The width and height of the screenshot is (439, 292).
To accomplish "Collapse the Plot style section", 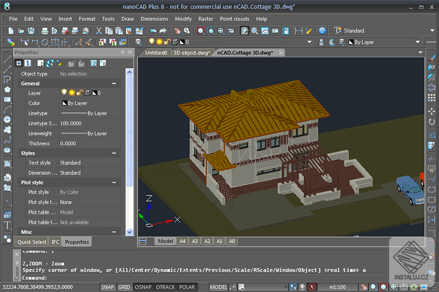I will click(x=114, y=183).
